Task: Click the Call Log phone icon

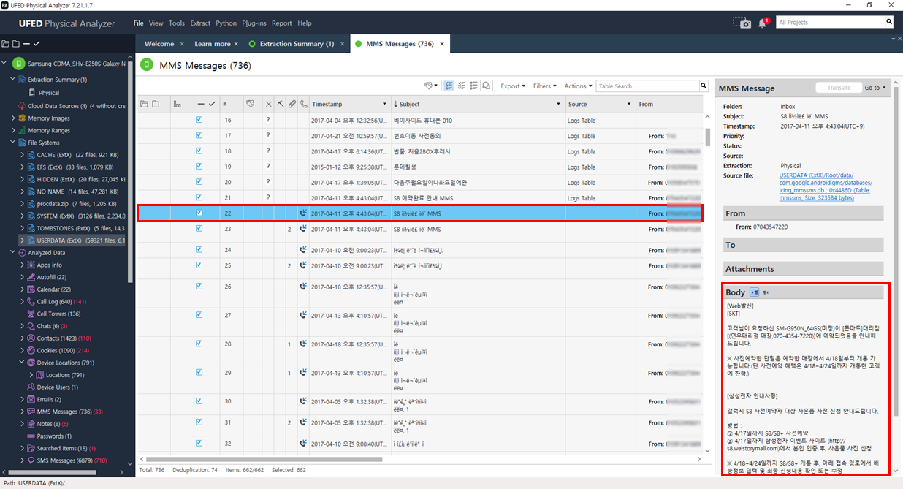Action: [x=31, y=301]
